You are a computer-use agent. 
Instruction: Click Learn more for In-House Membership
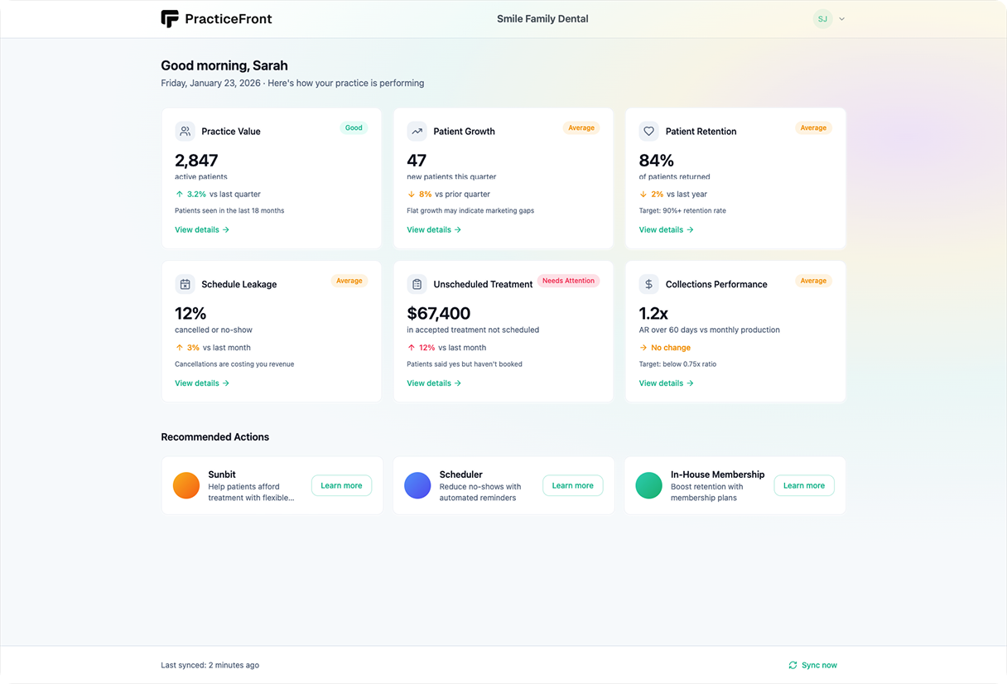[803, 485]
